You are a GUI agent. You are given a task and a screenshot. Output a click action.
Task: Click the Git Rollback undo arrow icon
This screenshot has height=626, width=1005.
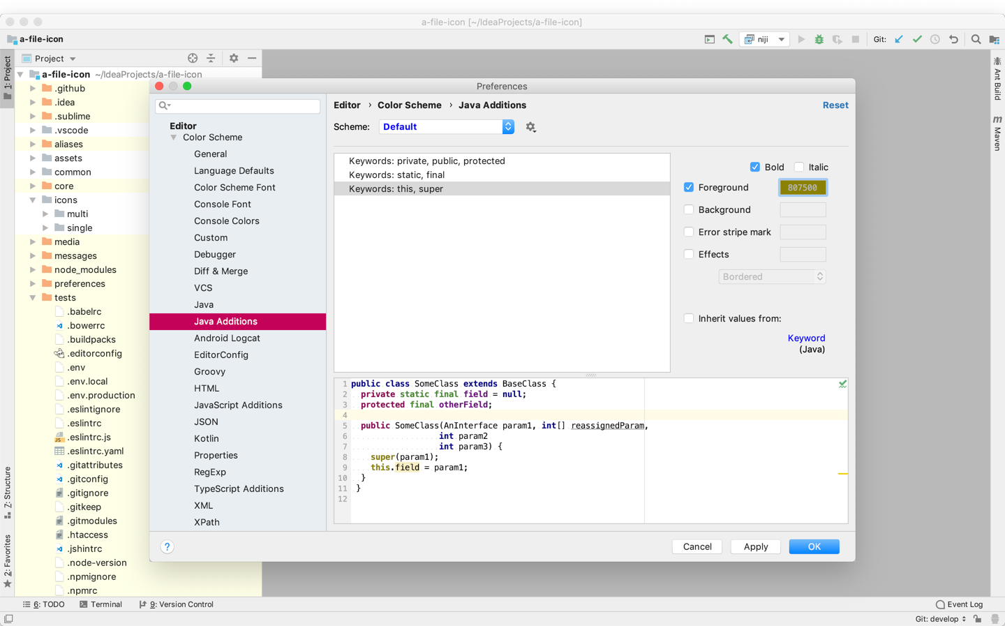coord(953,39)
